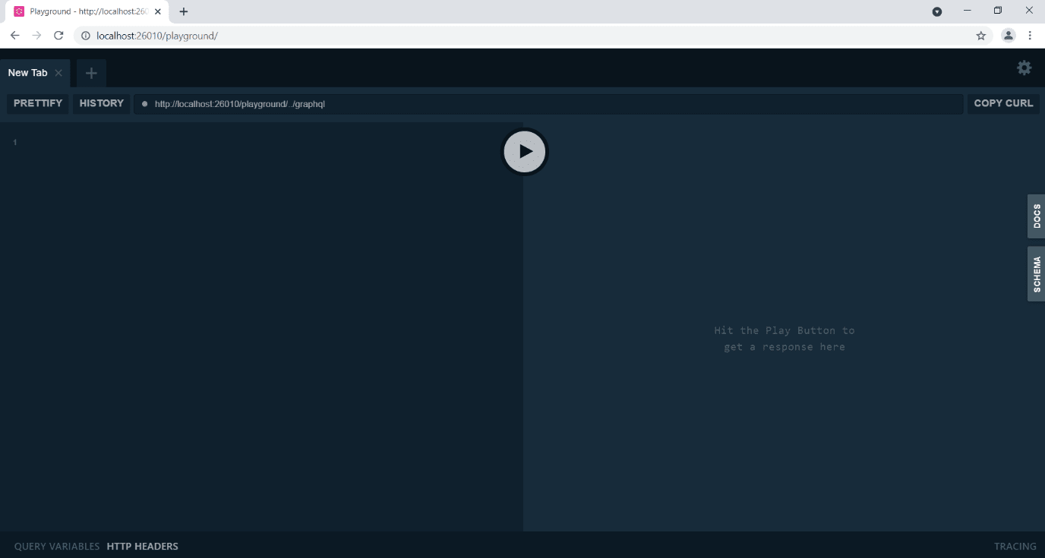
Task: Go back to previous page
Action: tap(14, 36)
